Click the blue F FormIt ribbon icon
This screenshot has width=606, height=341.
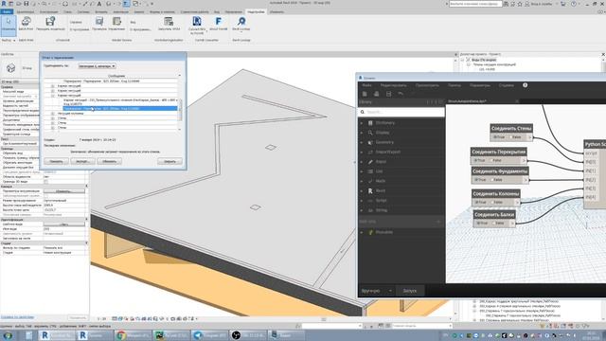coord(219,21)
